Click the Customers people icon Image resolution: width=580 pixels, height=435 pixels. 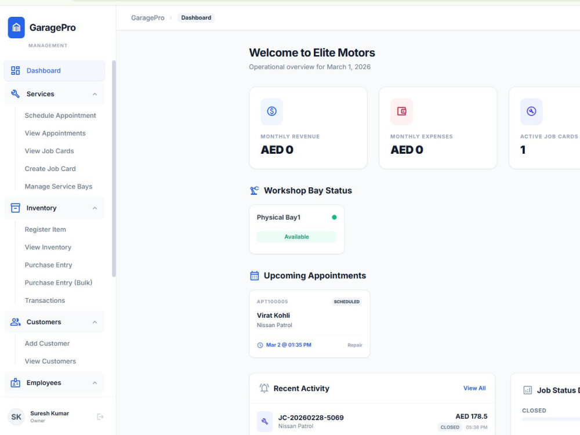point(15,322)
